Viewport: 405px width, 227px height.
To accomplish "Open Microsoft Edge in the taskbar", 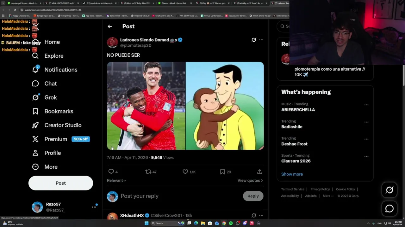I will point(196,223).
